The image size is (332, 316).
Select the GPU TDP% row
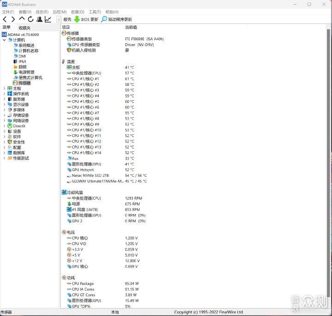[x=194, y=306]
